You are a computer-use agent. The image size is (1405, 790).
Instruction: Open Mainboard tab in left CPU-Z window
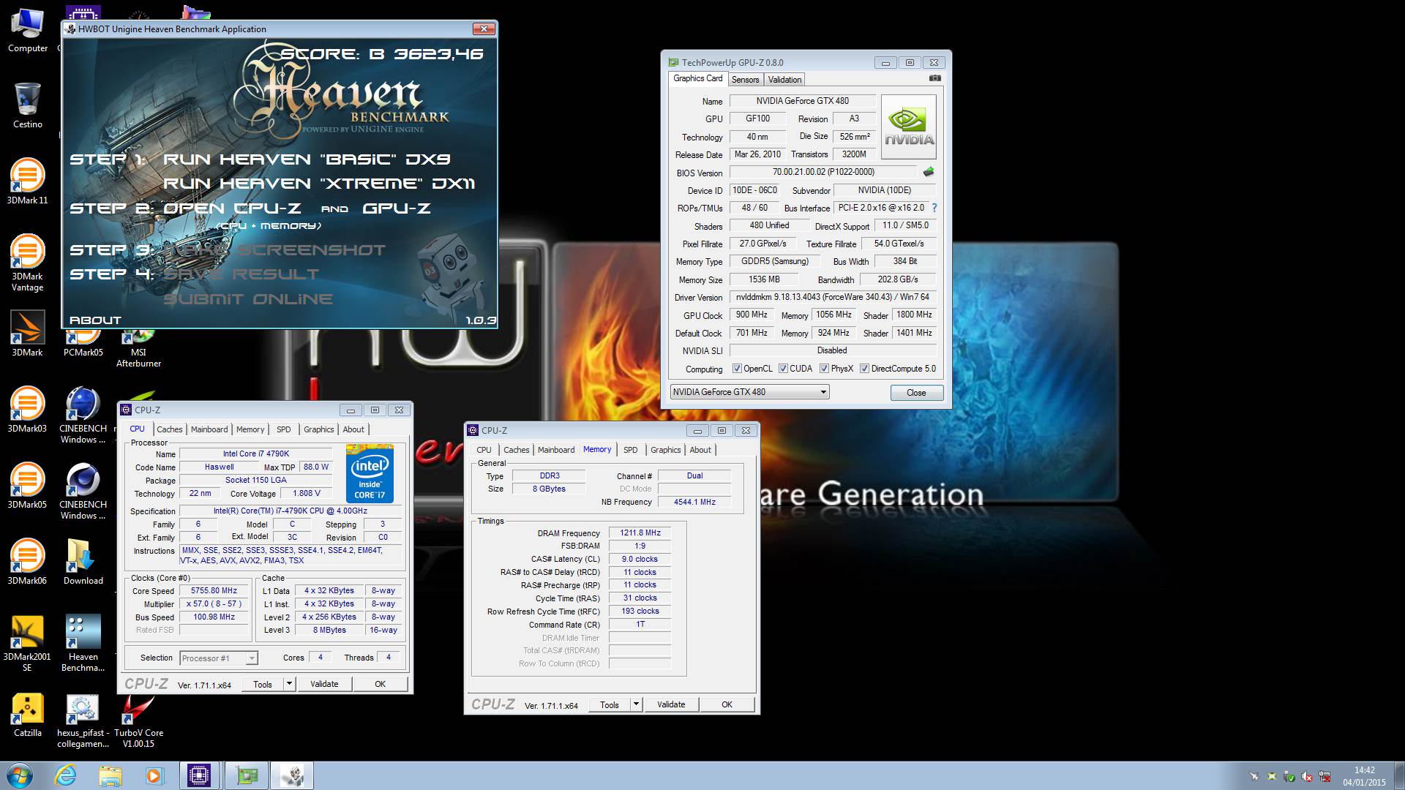click(209, 429)
